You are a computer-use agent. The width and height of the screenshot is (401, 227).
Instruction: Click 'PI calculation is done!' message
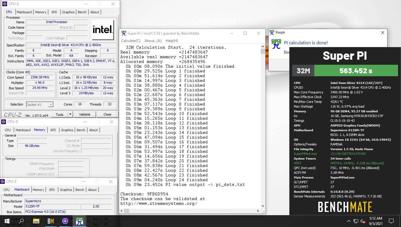[306, 43]
